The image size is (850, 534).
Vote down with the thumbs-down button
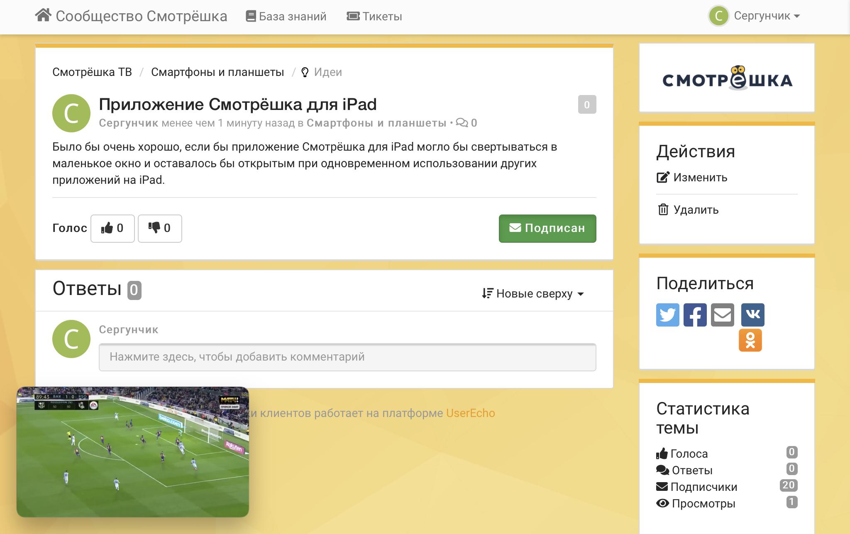pyautogui.click(x=160, y=228)
